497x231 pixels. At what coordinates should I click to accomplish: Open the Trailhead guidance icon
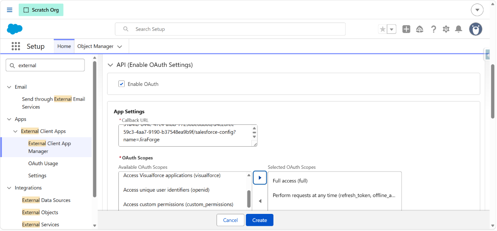[x=419, y=29]
